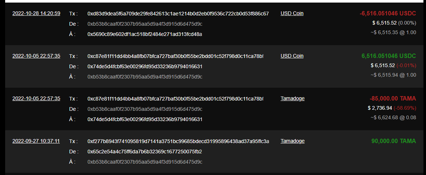The height and width of the screenshot is (175, 426).
Task: Click recipient address starting with 0x5690c89e
Action: (x=145, y=34)
